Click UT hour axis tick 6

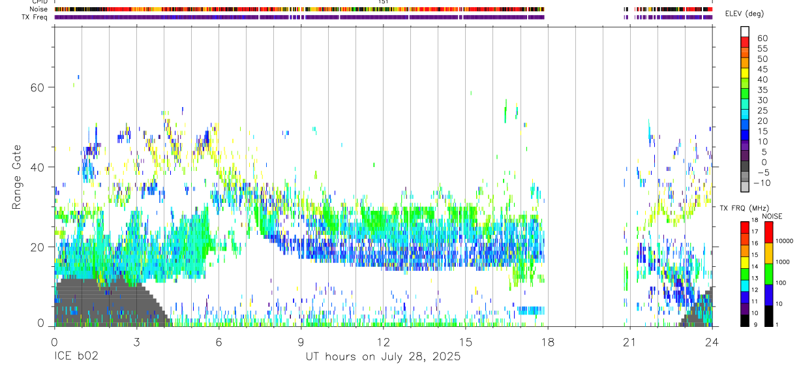pyautogui.click(x=219, y=341)
